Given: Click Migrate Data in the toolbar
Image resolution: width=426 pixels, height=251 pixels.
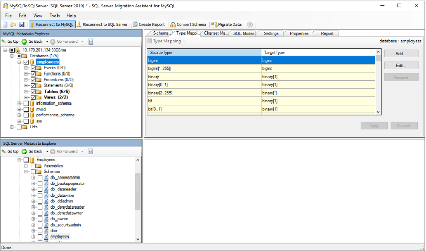Looking at the screenshot, I should tap(226, 24).
